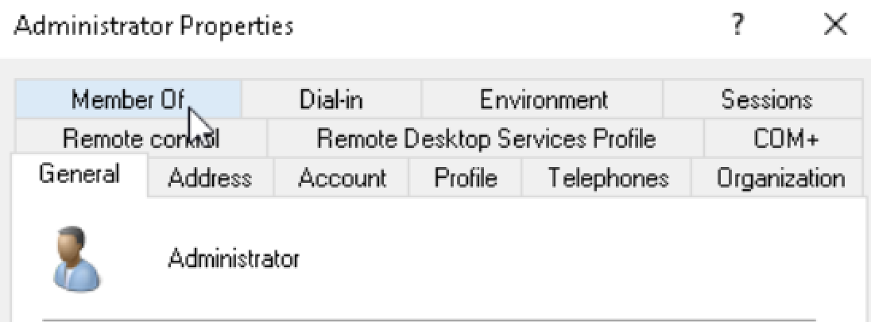Switch to the Profile tab

coord(466,177)
